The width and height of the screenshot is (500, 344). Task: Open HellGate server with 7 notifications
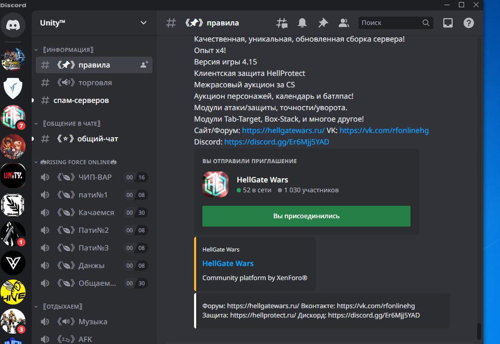click(x=13, y=117)
